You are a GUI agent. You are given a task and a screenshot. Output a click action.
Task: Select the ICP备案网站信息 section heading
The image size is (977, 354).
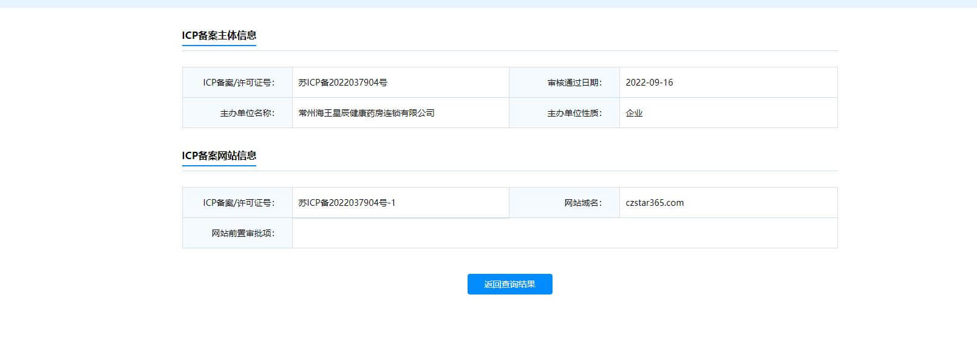pos(219,155)
